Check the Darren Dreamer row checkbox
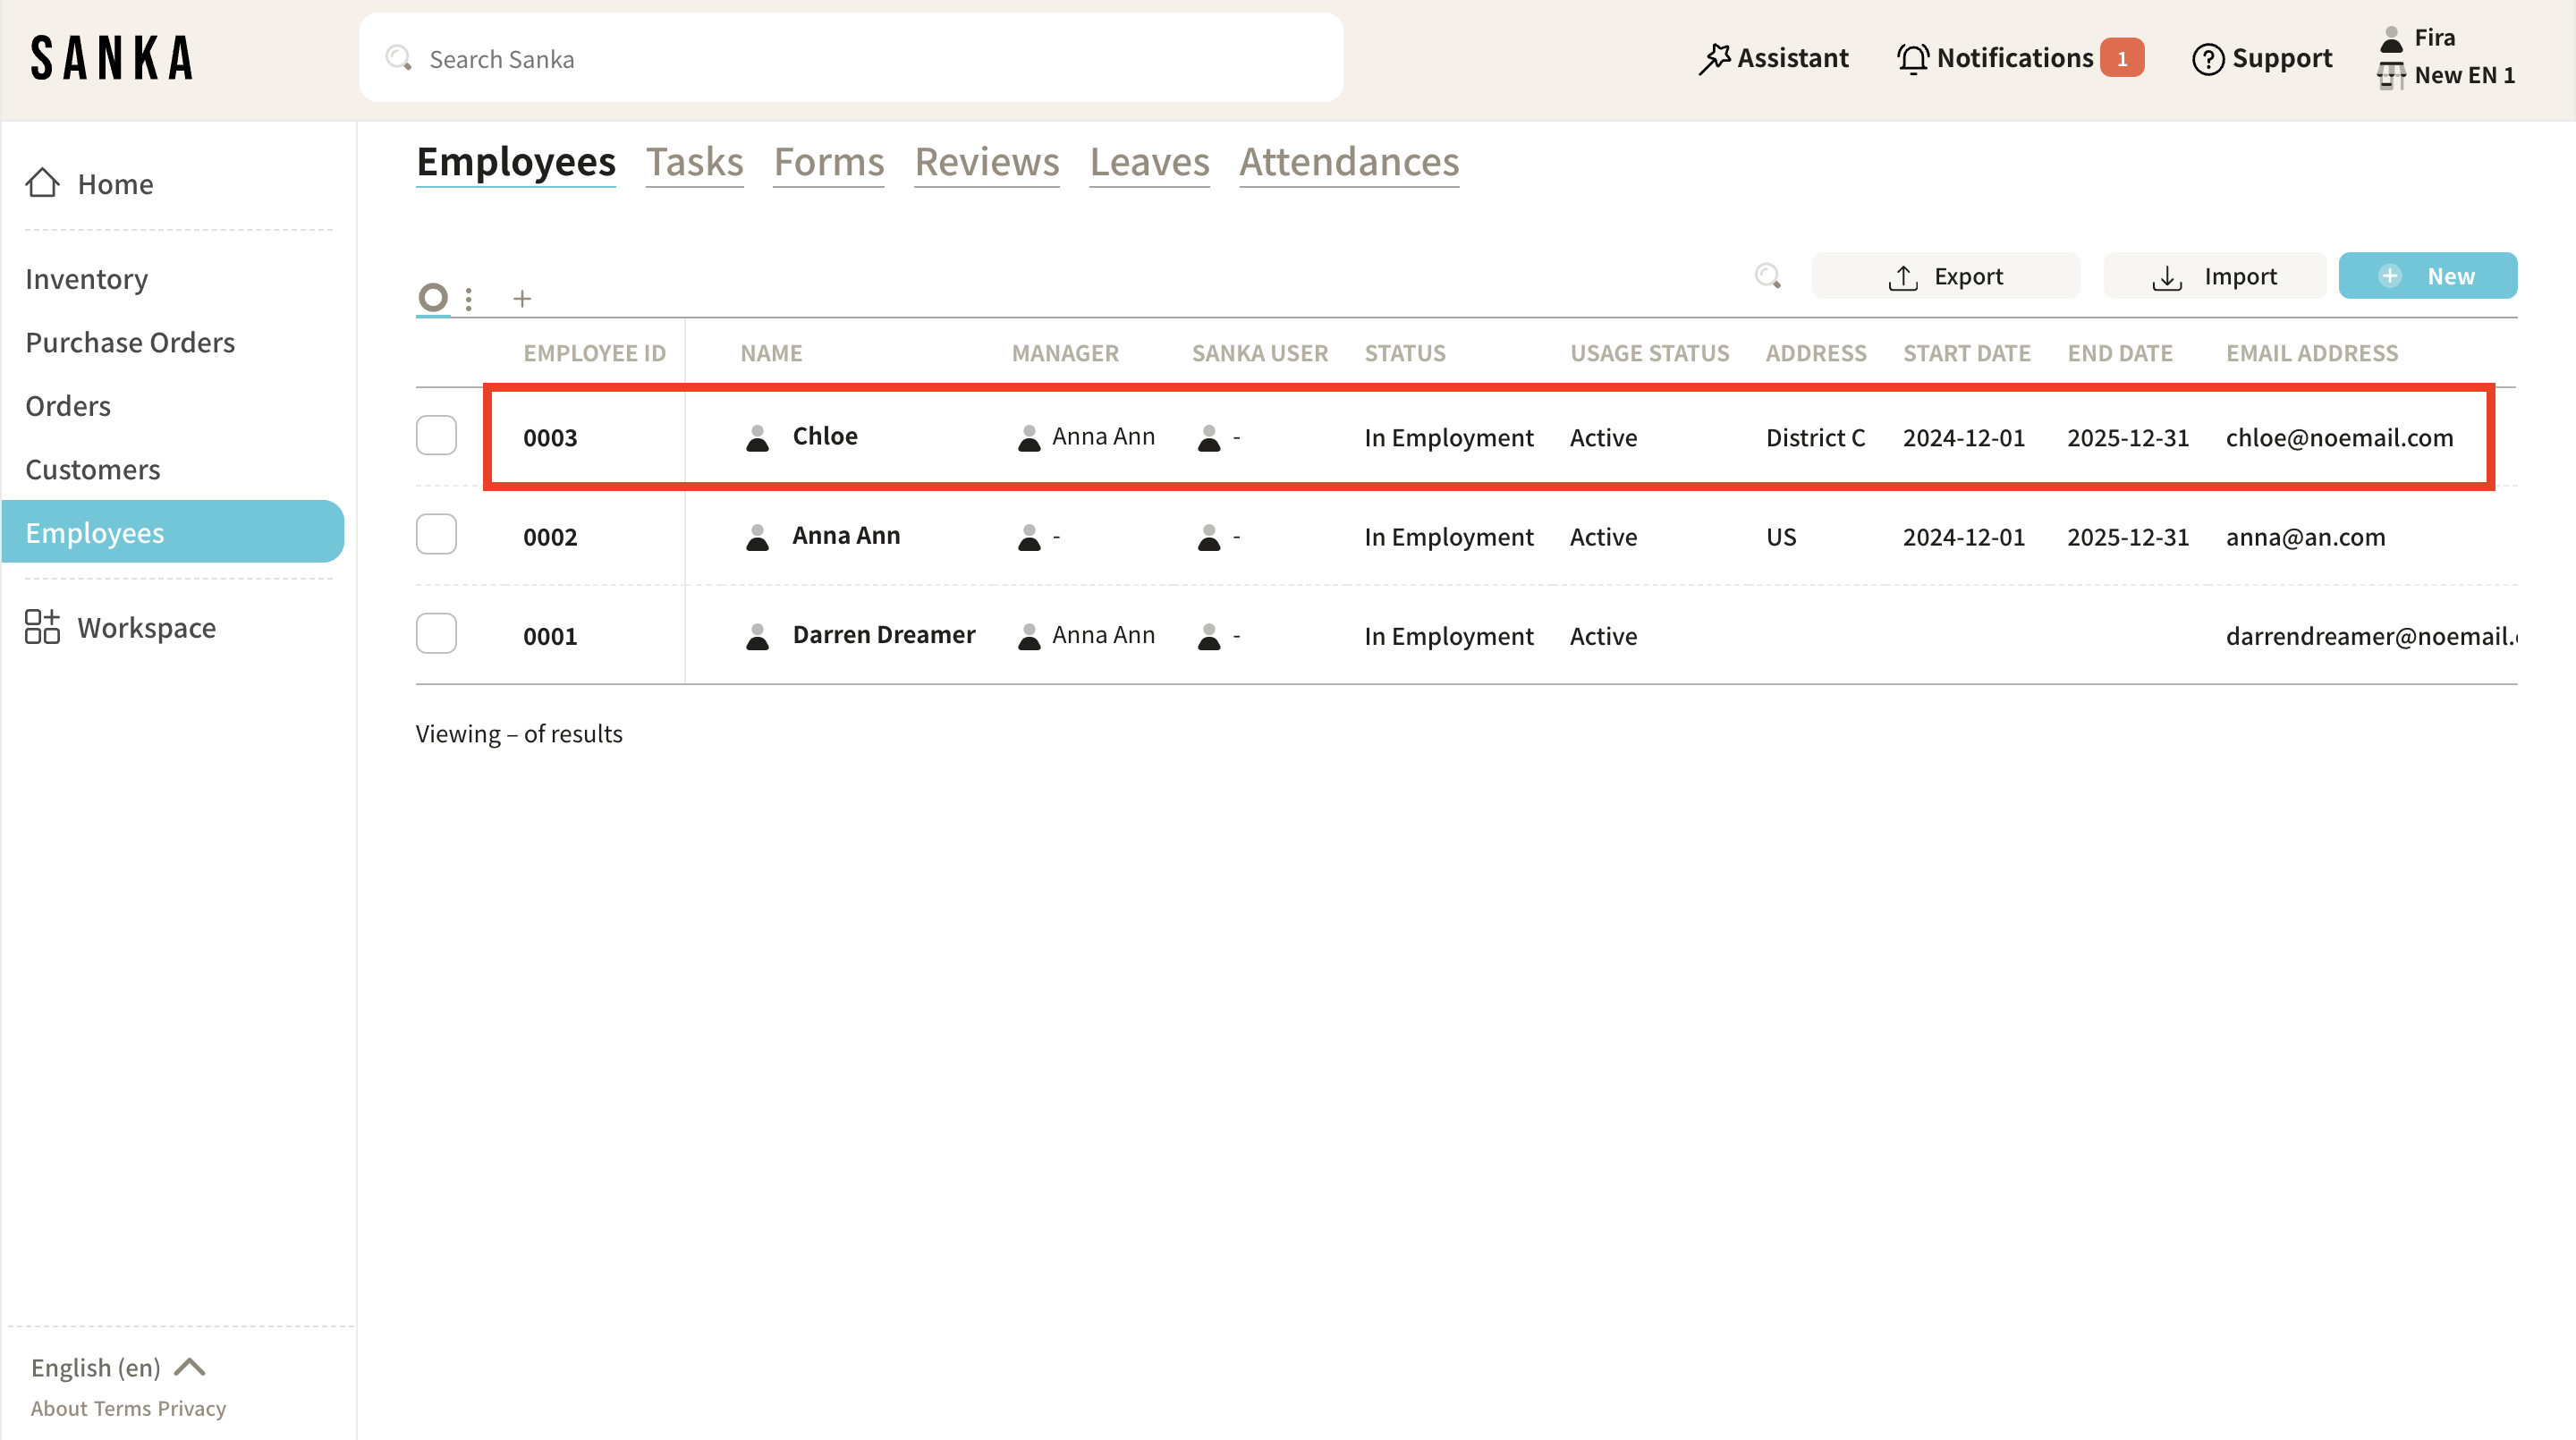The image size is (2576, 1440). tap(436, 634)
